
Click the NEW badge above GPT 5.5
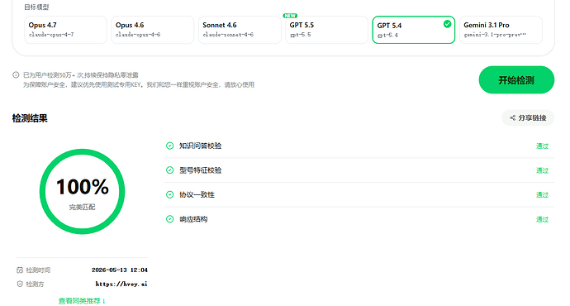tap(290, 16)
